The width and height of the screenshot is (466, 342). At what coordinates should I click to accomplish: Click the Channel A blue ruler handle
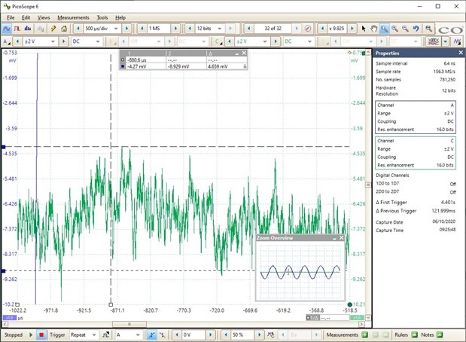tap(4, 147)
